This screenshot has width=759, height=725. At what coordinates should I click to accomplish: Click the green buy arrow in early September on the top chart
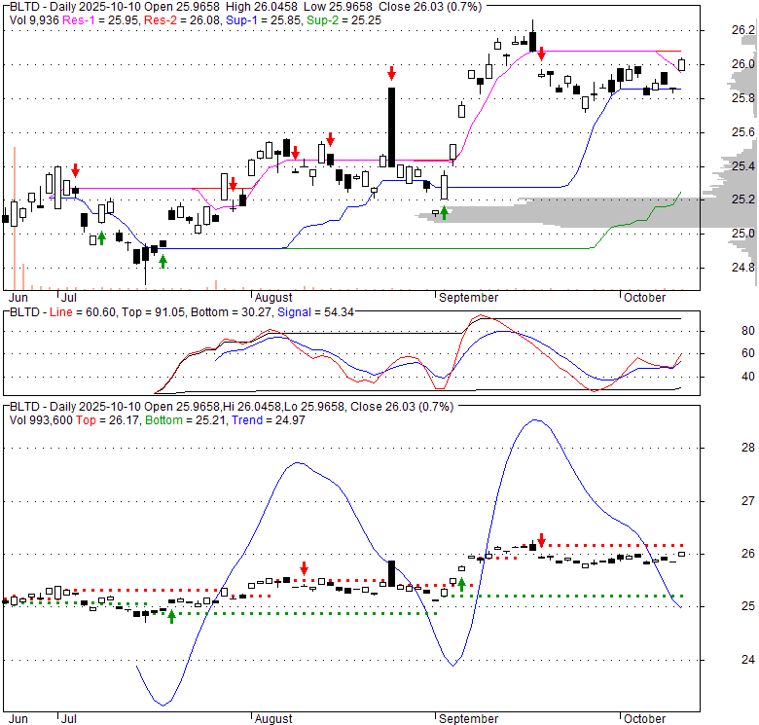[444, 212]
